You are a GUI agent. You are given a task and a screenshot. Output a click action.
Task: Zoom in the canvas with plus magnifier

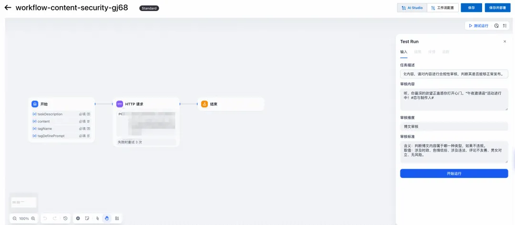(x=33, y=218)
